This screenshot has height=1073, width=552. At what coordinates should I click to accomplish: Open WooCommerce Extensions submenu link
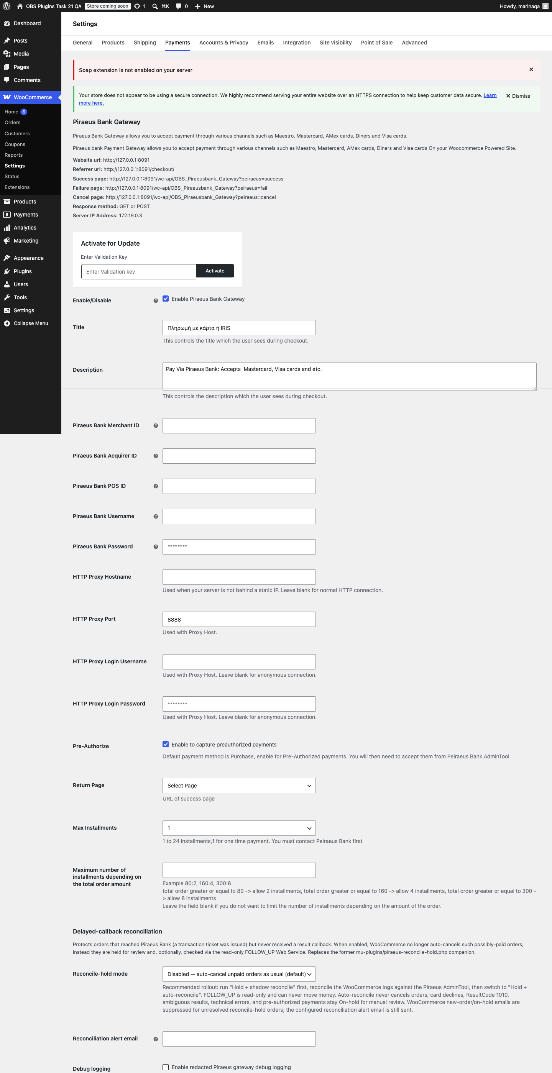[17, 187]
